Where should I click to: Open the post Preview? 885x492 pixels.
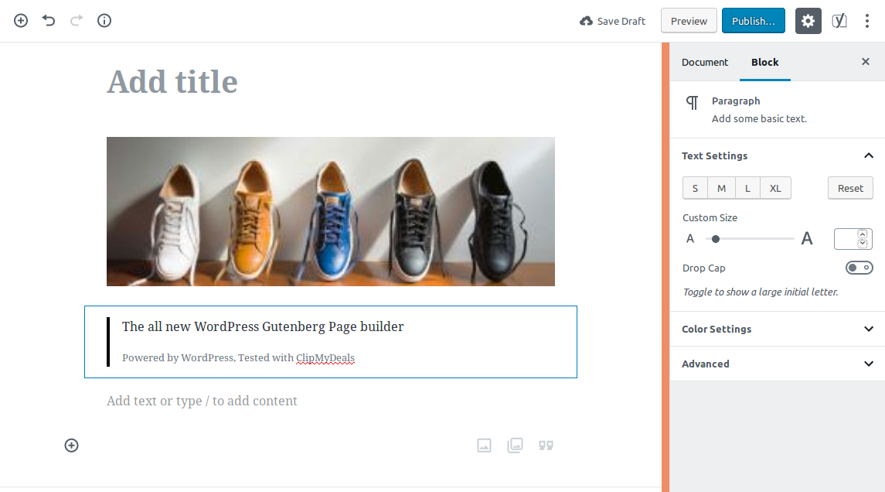tap(689, 21)
